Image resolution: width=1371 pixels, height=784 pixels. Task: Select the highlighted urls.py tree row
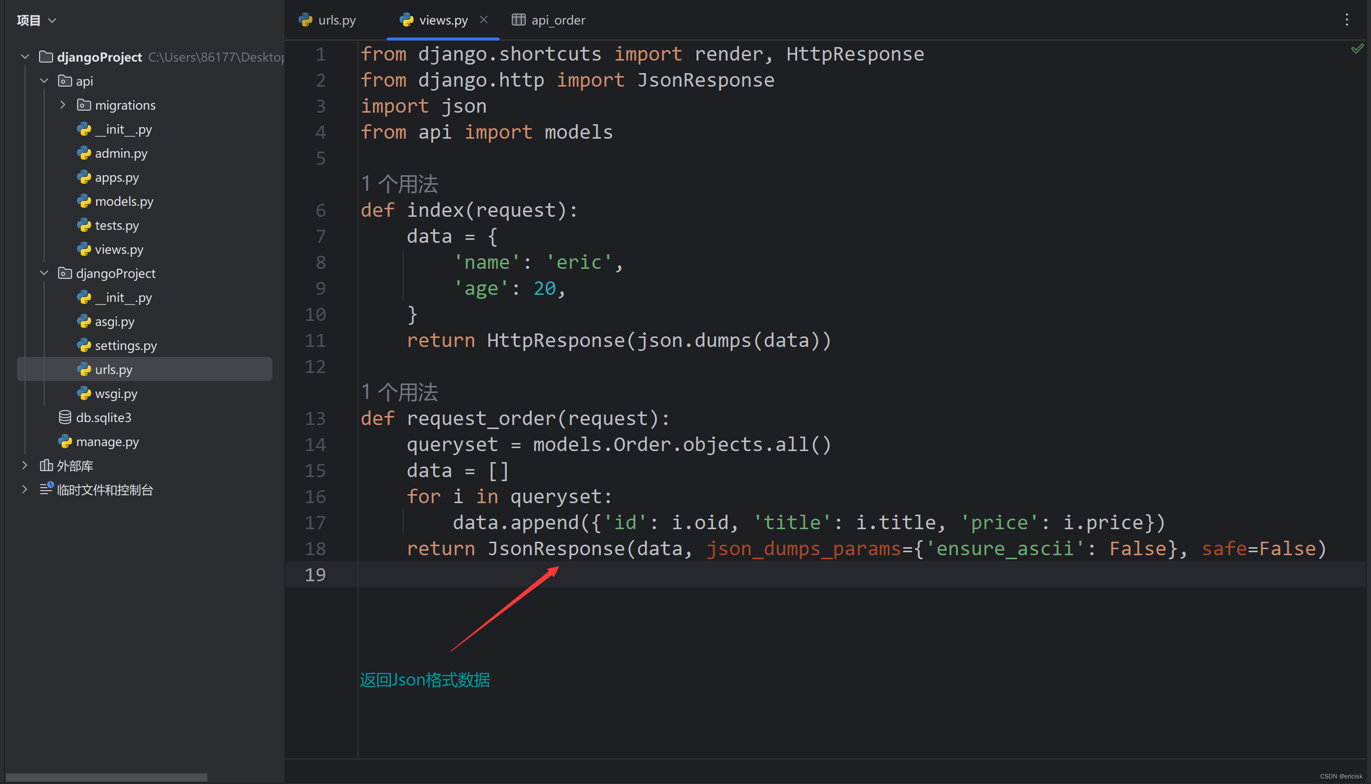pos(144,369)
